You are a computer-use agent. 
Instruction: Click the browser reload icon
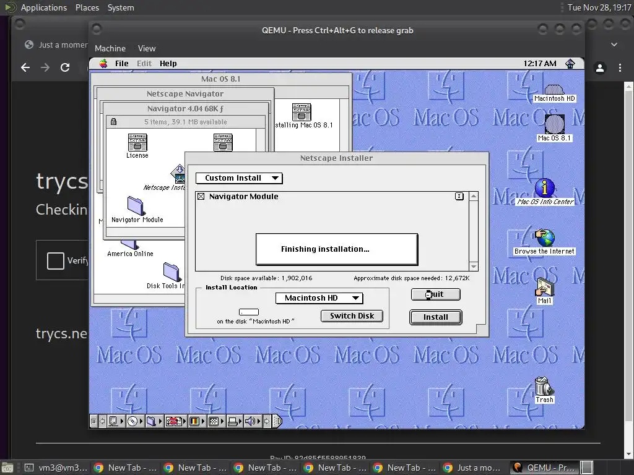click(65, 67)
